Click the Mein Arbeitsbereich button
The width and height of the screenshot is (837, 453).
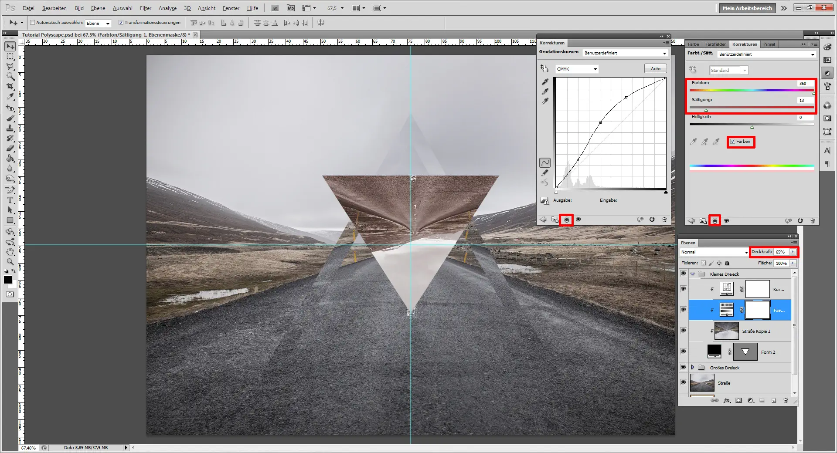tap(747, 8)
